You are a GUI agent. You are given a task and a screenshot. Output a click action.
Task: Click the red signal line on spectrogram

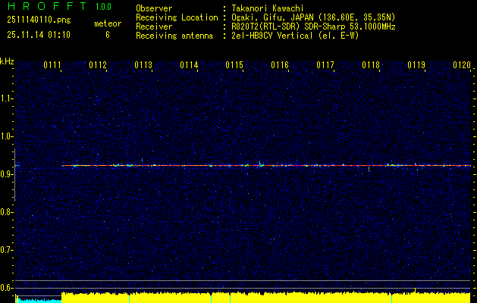[x=265, y=165]
